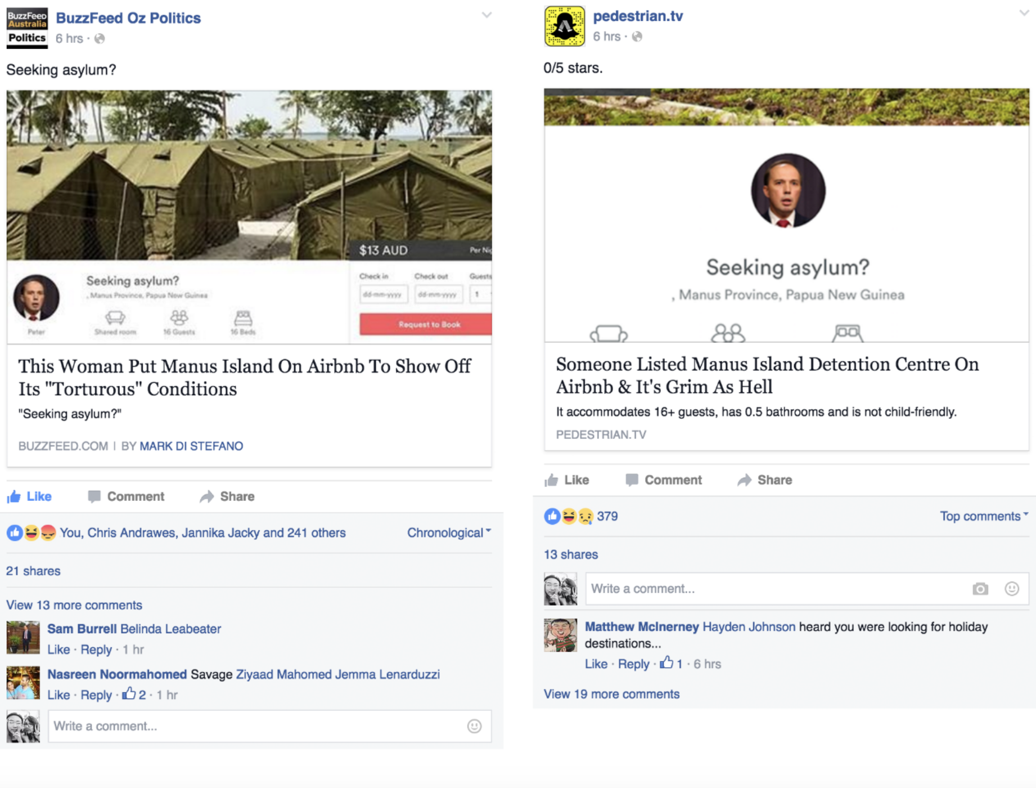Attach a photo via the camera icon
Image resolution: width=1036 pixels, height=788 pixels.
coord(980,589)
